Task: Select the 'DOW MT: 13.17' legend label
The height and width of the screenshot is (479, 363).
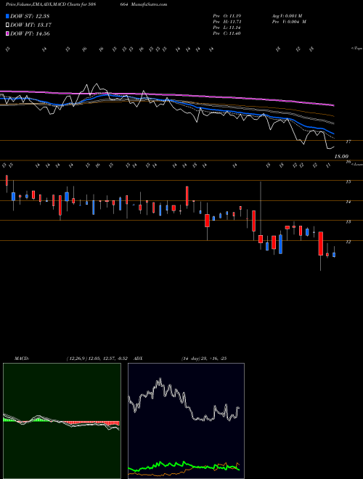Action: [x=30, y=25]
